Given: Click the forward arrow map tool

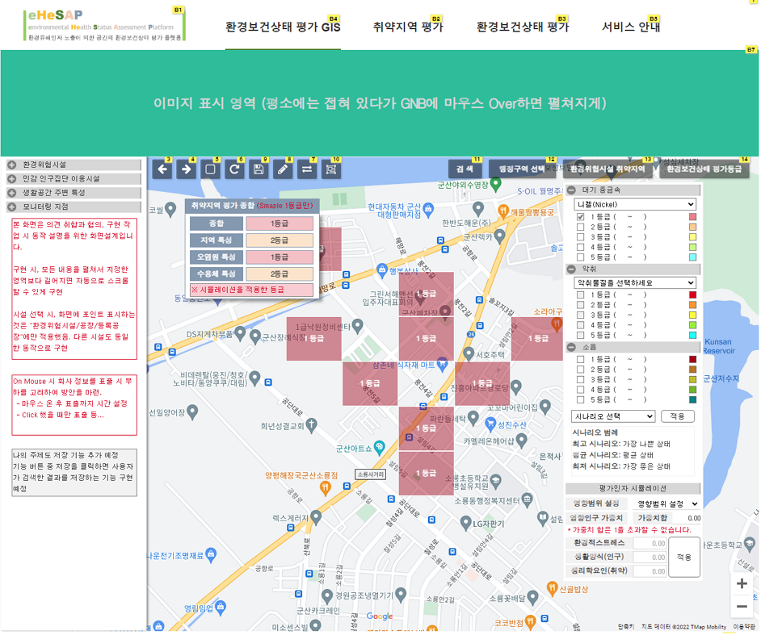Looking at the screenshot, I should coord(187,169).
